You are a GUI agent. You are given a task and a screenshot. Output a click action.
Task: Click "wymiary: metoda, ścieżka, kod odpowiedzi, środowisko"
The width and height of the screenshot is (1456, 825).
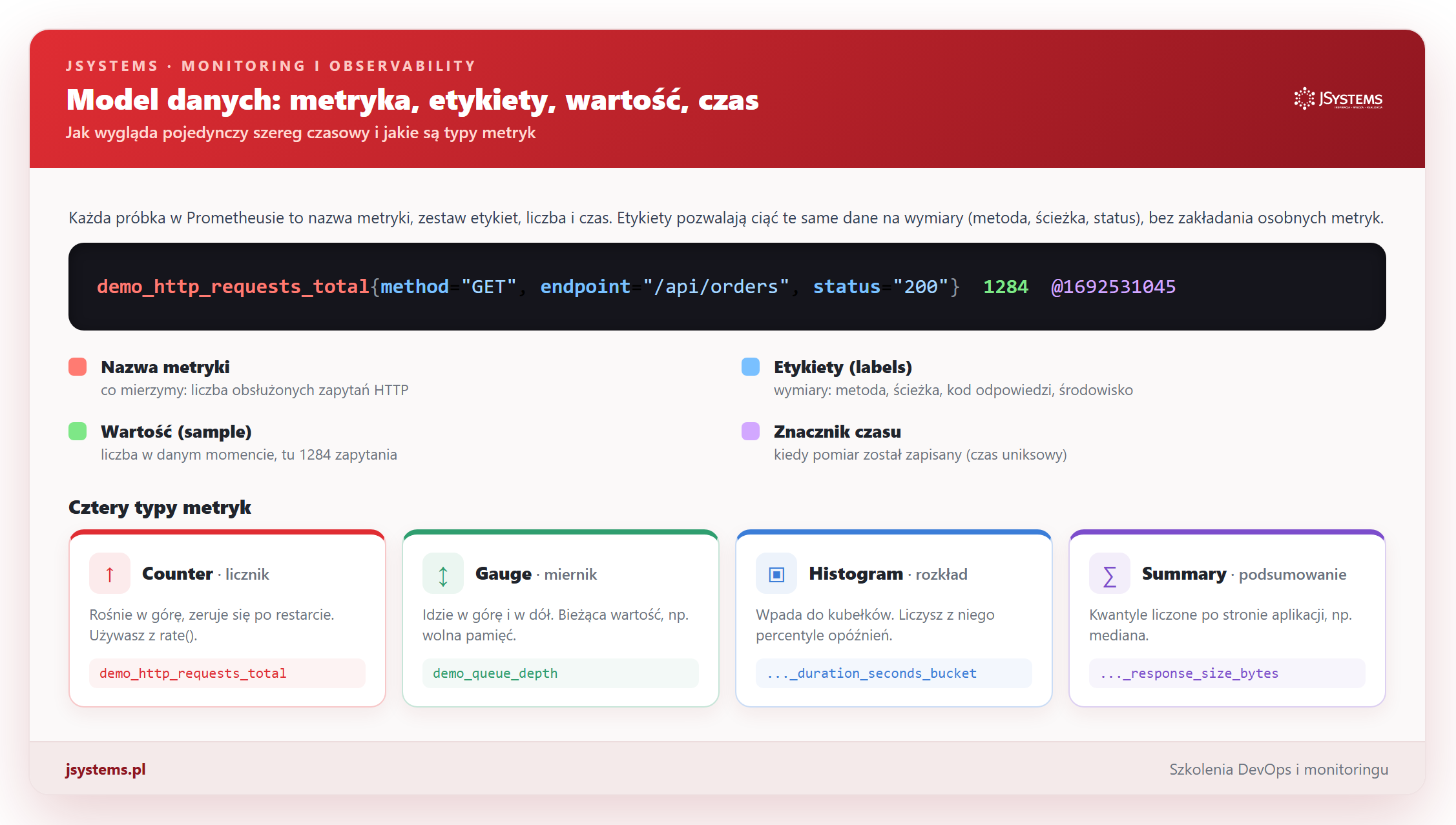click(x=953, y=390)
